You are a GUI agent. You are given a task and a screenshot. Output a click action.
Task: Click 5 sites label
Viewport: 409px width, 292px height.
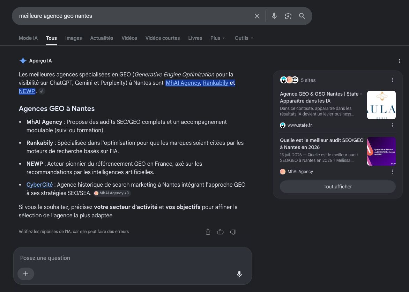coord(308,80)
